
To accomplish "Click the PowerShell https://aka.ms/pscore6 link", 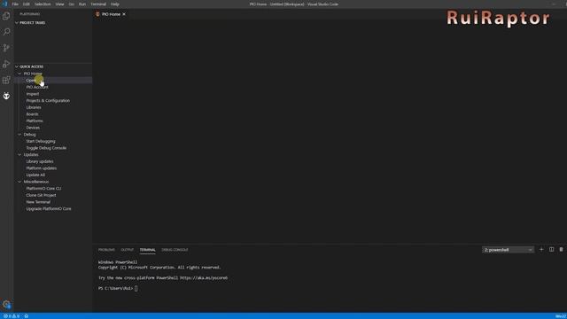I will point(204,277).
